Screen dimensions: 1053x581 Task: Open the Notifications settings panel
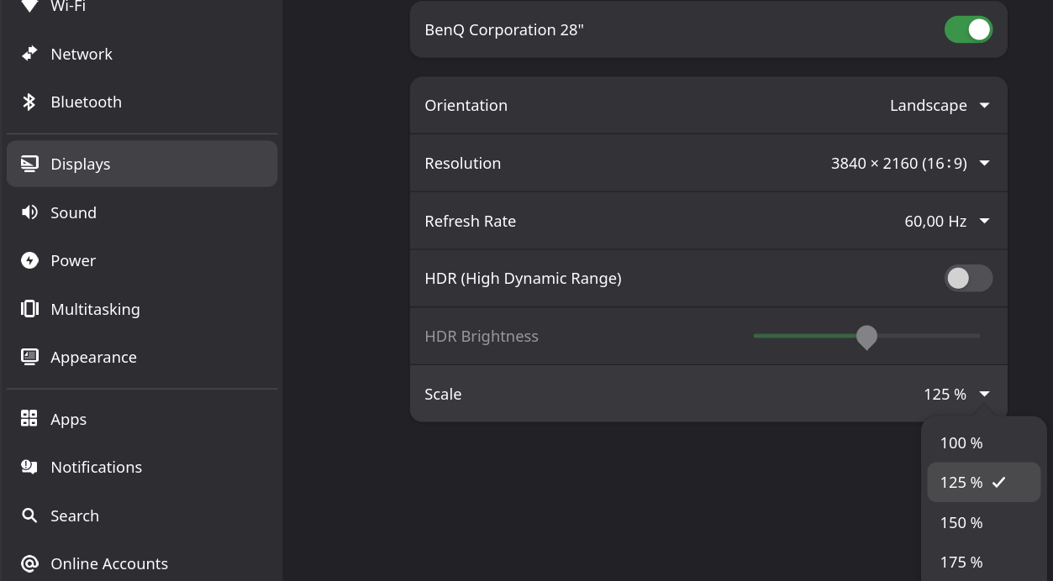click(96, 468)
